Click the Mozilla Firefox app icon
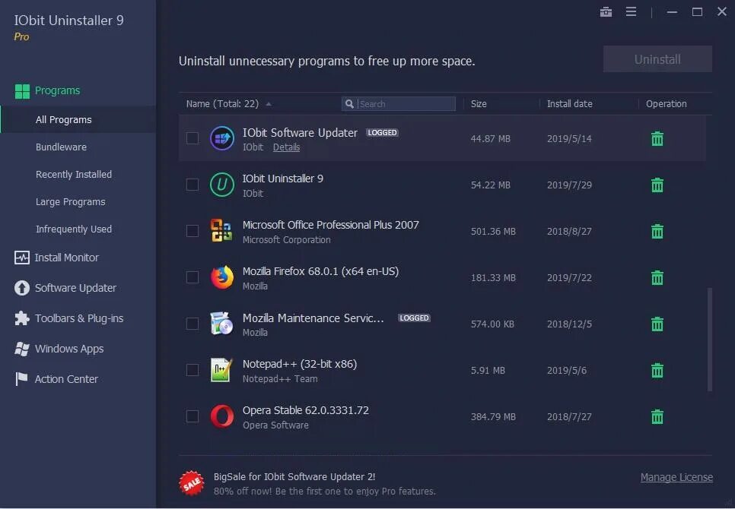 [x=221, y=277]
